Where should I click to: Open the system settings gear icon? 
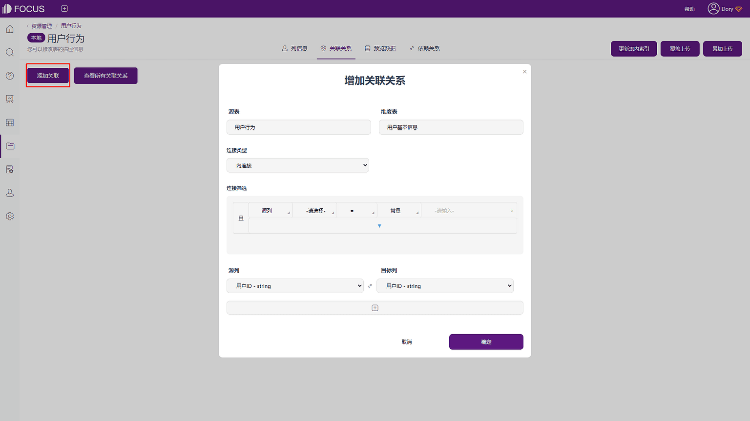click(x=10, y=216)
